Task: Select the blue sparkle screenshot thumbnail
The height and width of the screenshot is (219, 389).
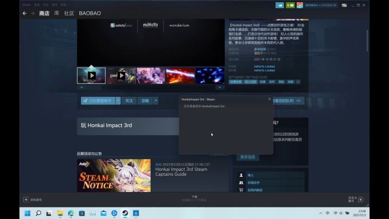Action: [210, 76]
